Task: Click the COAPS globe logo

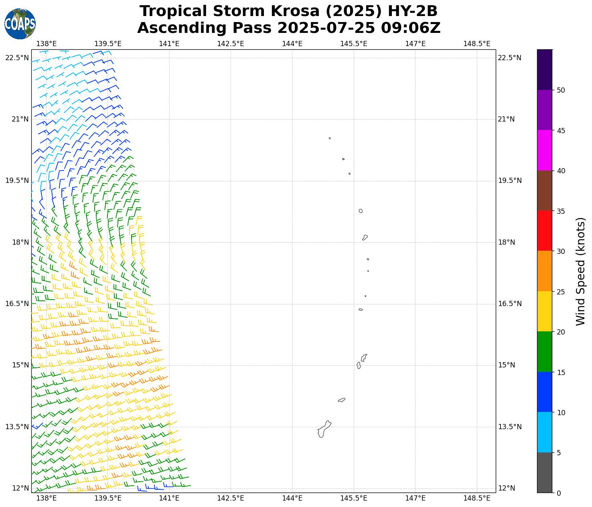Action: point(20,24)
